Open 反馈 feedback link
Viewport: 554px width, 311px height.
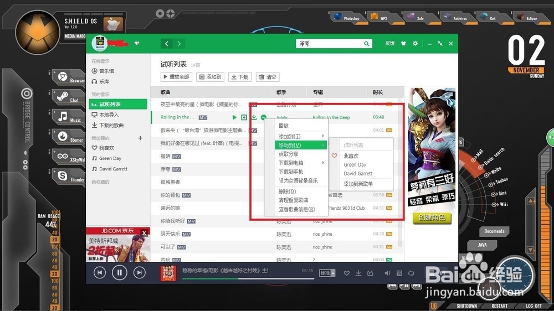coord(389,43)
